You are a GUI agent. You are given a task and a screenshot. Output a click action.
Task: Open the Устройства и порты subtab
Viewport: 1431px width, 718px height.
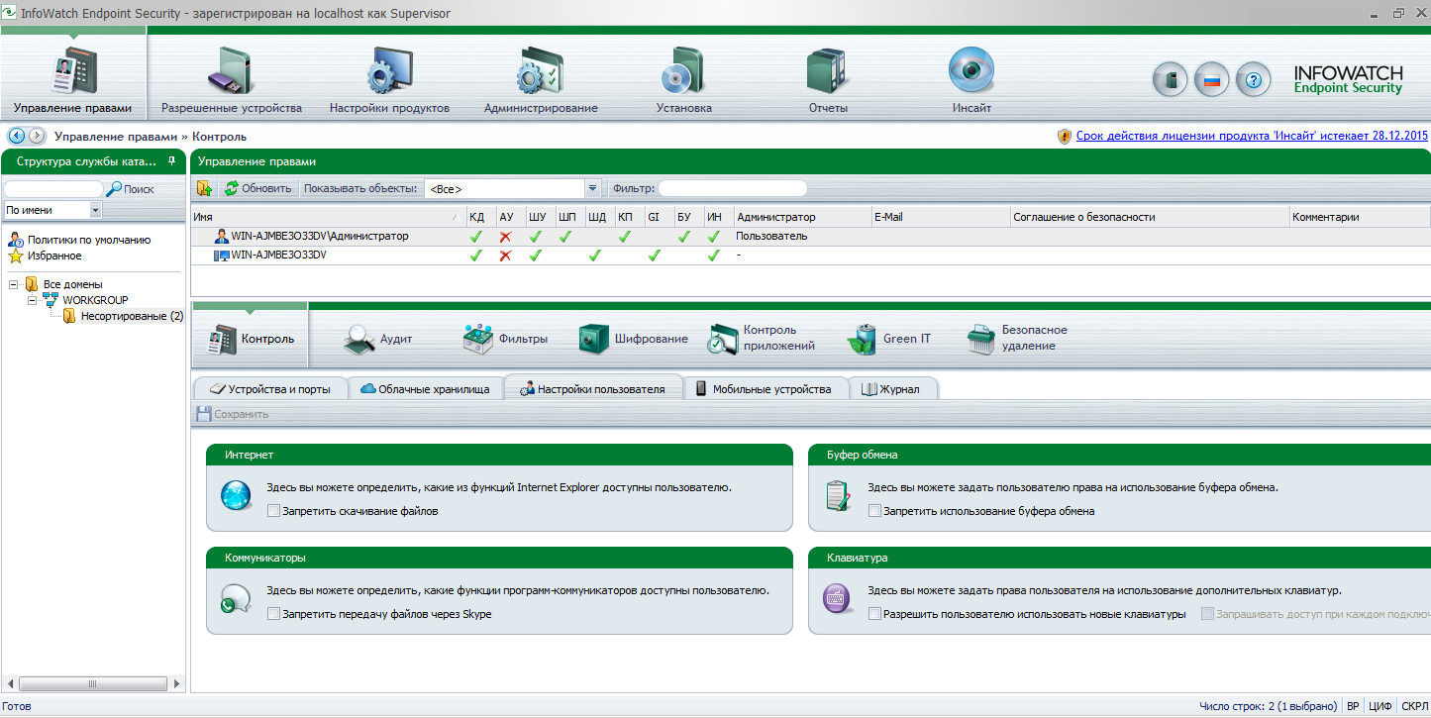click(x=269, y=389)
